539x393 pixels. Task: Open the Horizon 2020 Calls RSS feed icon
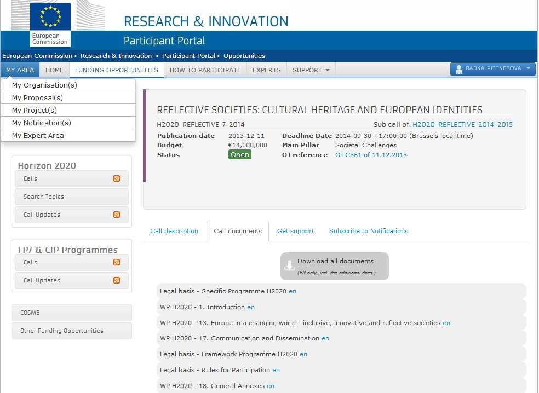117,178
